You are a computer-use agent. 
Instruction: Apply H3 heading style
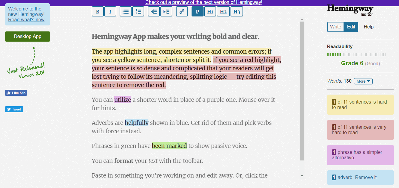237,12
